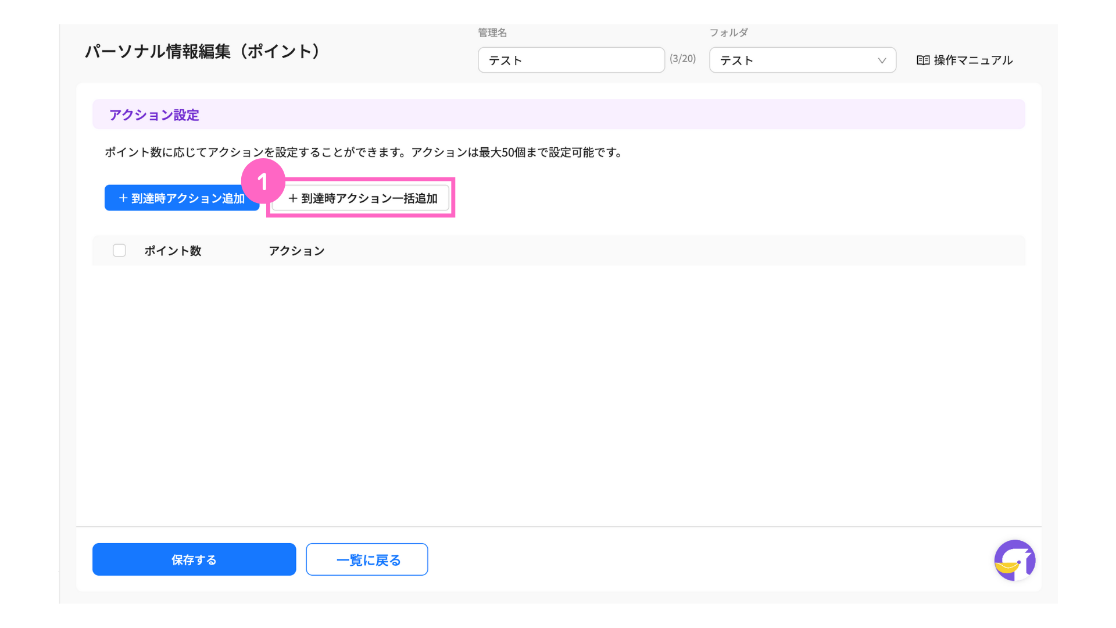Click the book icon beside 操作マニュアル
Viewport: 1116px width, 628px height.
(922, 60)
